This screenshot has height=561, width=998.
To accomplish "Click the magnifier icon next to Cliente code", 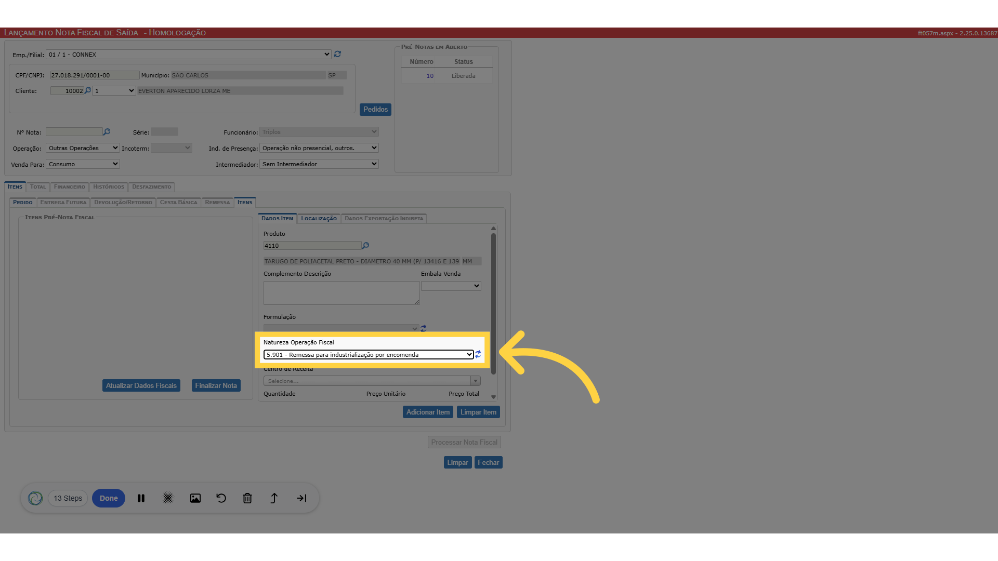I will [x=88, y=90].
